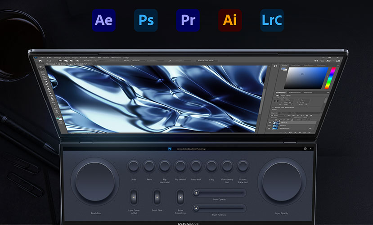Screen dimensions: 373x225
Task: Select the Clone Stamp tool button
Action: pyautogui.click(x=227, y=166)
